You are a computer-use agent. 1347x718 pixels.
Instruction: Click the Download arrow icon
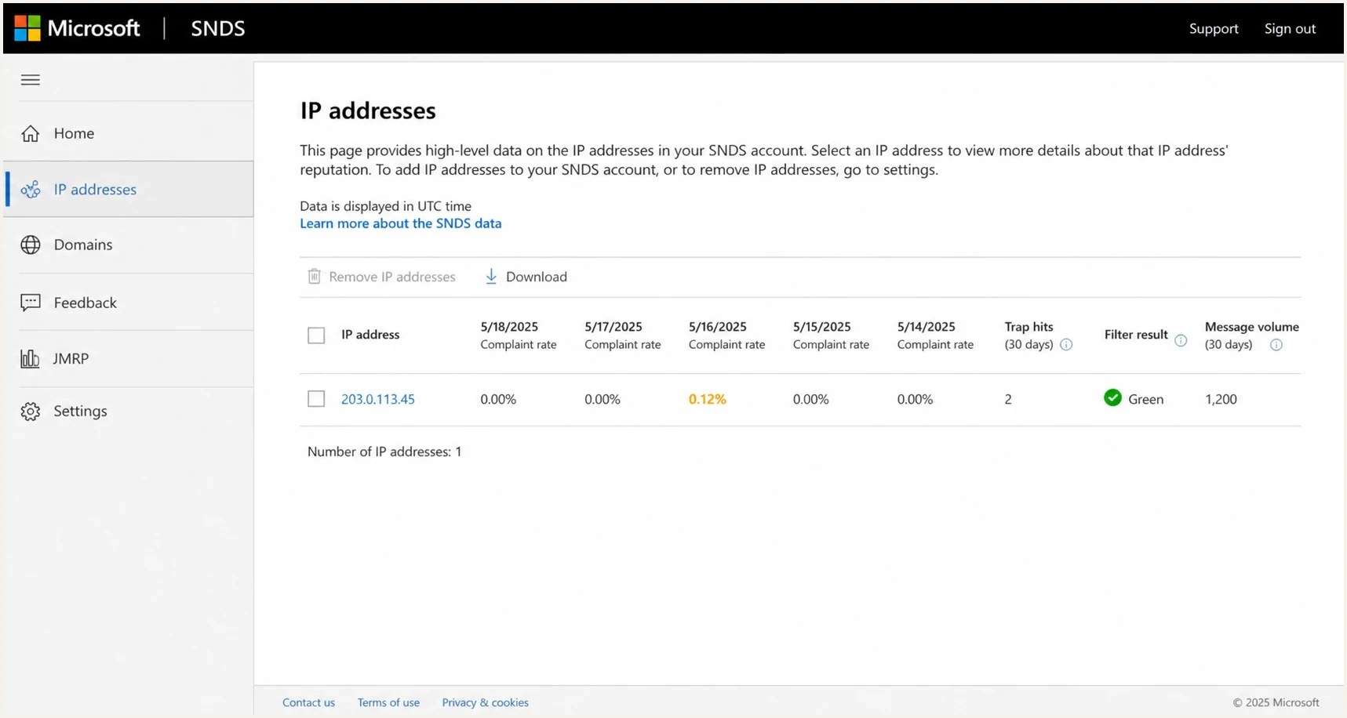click(x=491, y=276)
